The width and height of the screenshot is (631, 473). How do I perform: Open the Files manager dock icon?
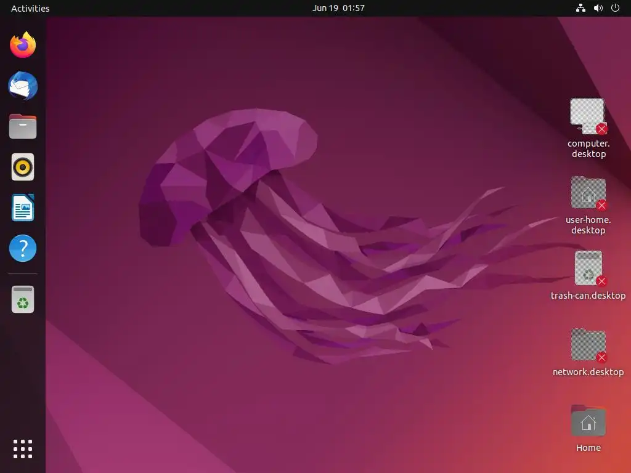(x=23, y=126)
